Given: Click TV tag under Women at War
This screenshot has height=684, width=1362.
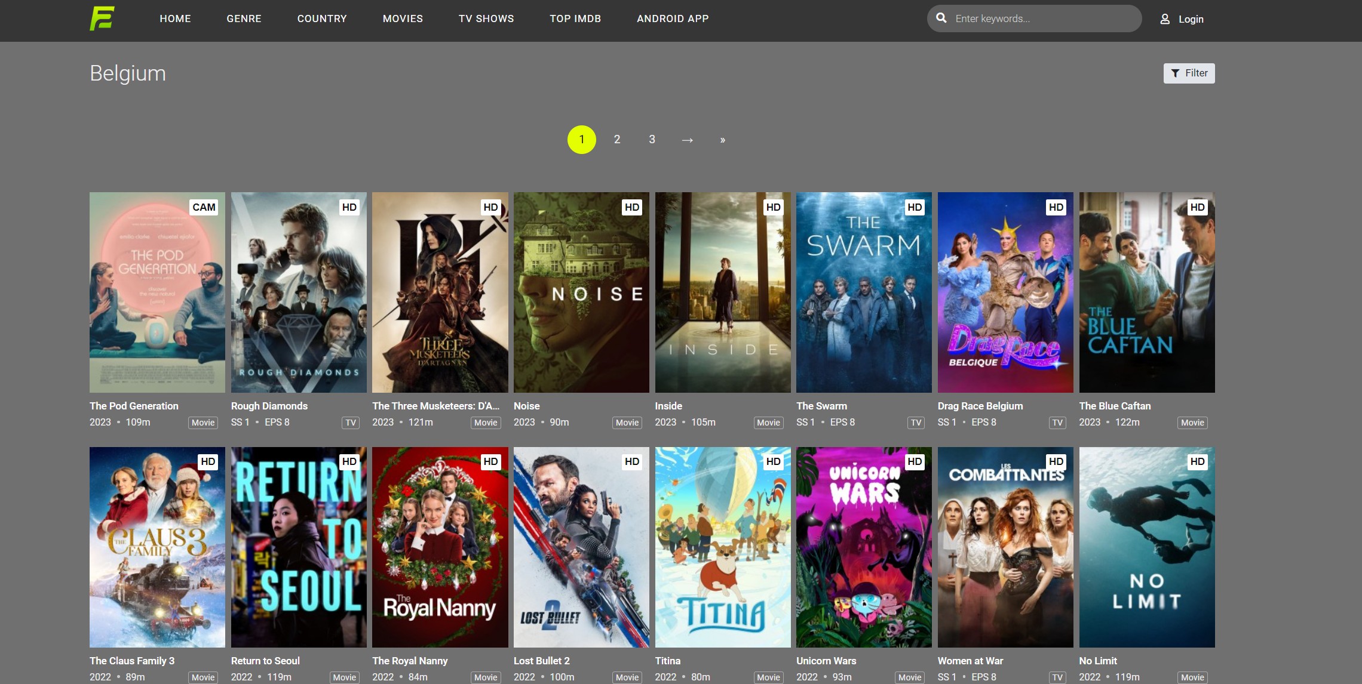Looking at the screenshot, I should [1057, 677].
